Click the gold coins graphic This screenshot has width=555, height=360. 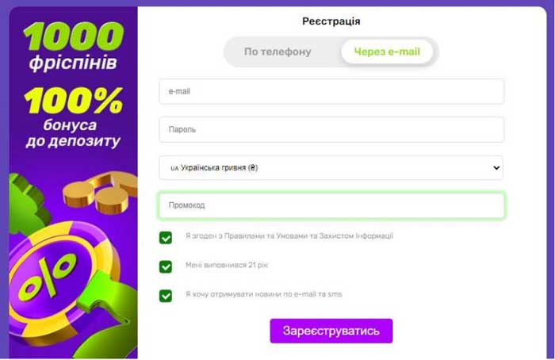tap(101, 193)
